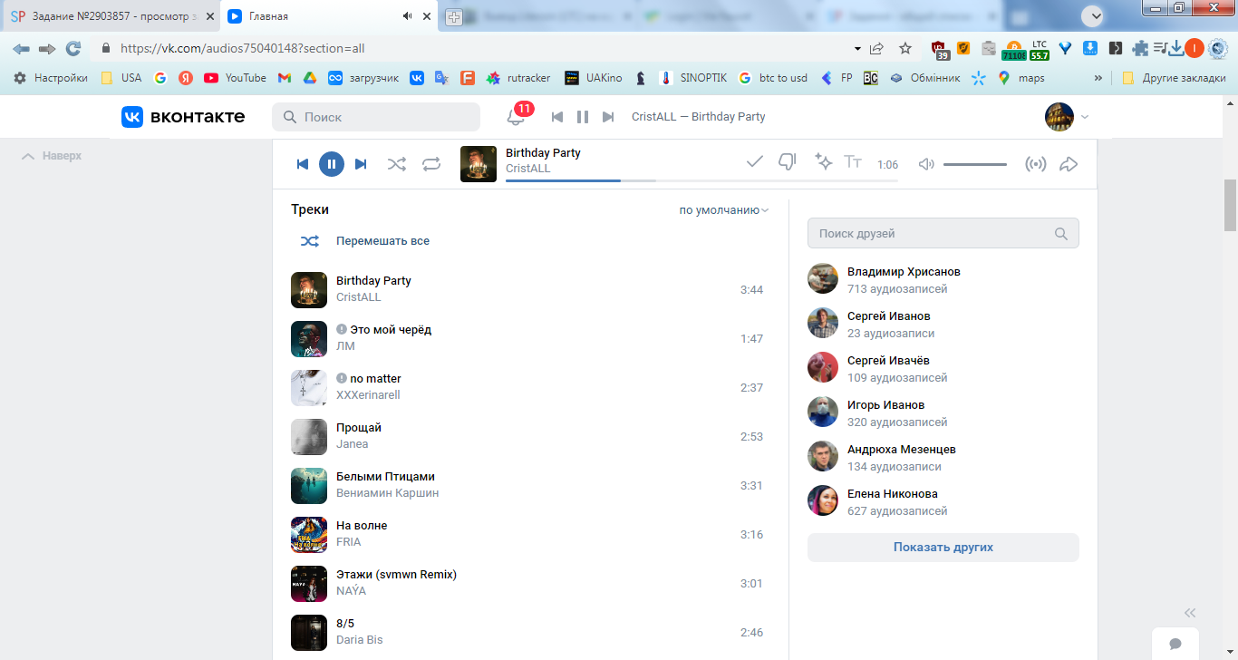The image size is (1238, 660).
Task: Open Андрюха Мезенцев's audio list
Action: pos(901,450)
